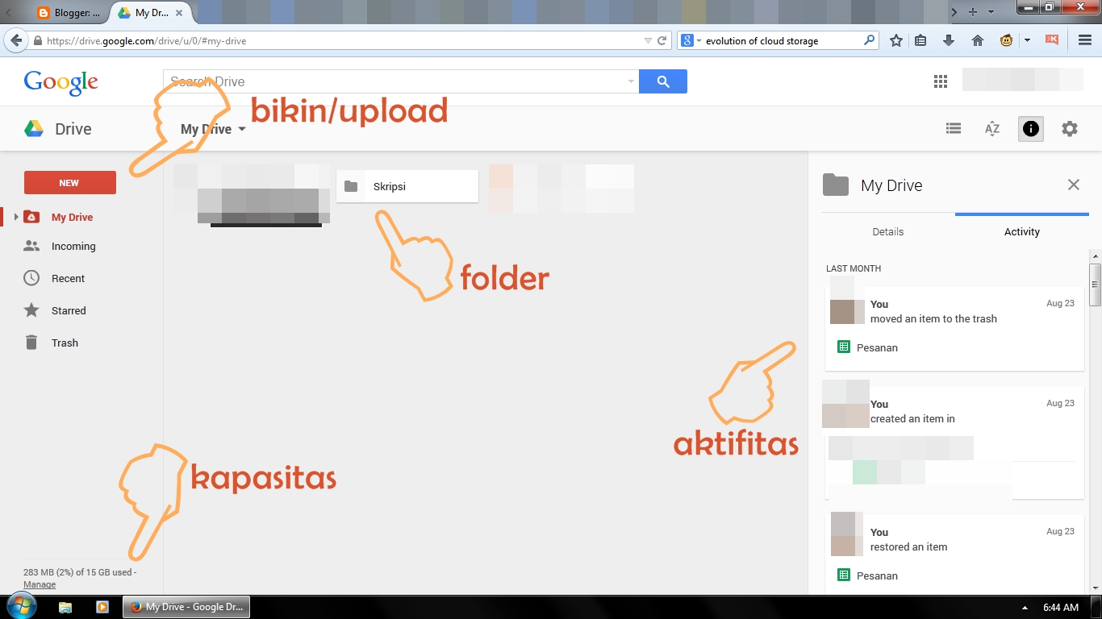Click the Recent clock icon

pos(31,278)
